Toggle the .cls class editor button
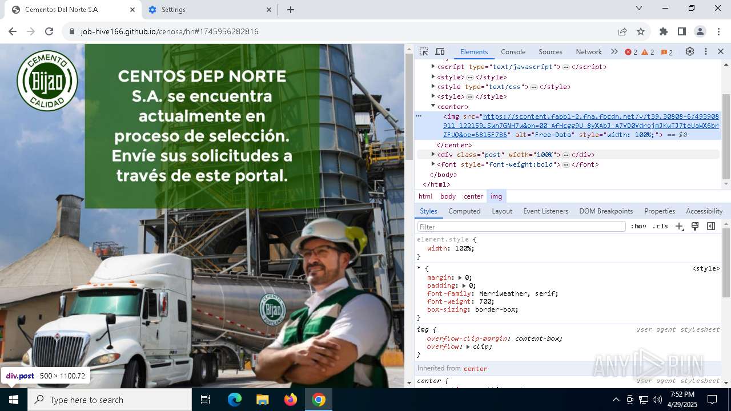731x411 pixels. click(x=660, y=227)
